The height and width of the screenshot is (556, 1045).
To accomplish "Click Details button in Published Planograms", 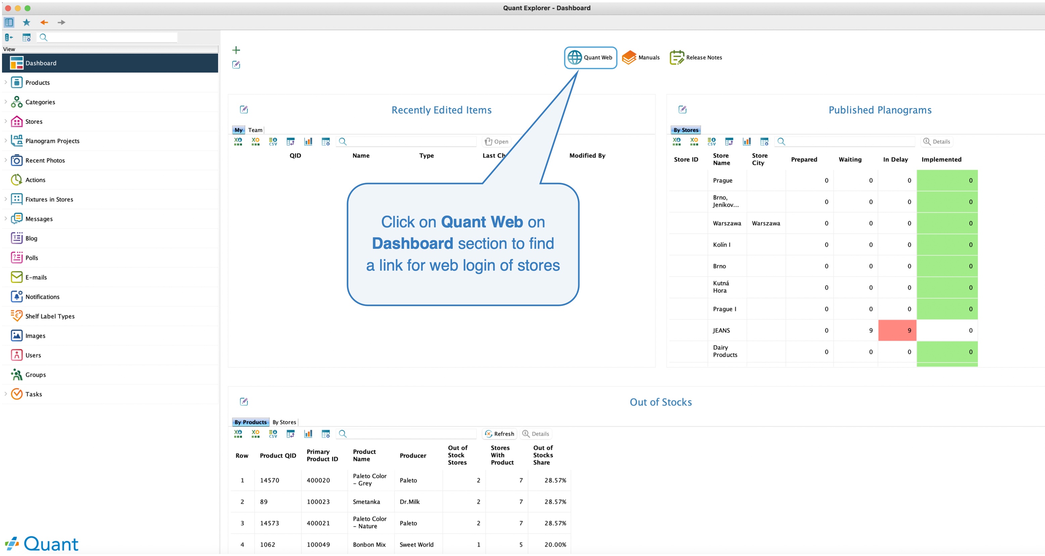I will 937,142.
